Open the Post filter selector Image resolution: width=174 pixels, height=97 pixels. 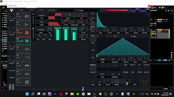42,22
